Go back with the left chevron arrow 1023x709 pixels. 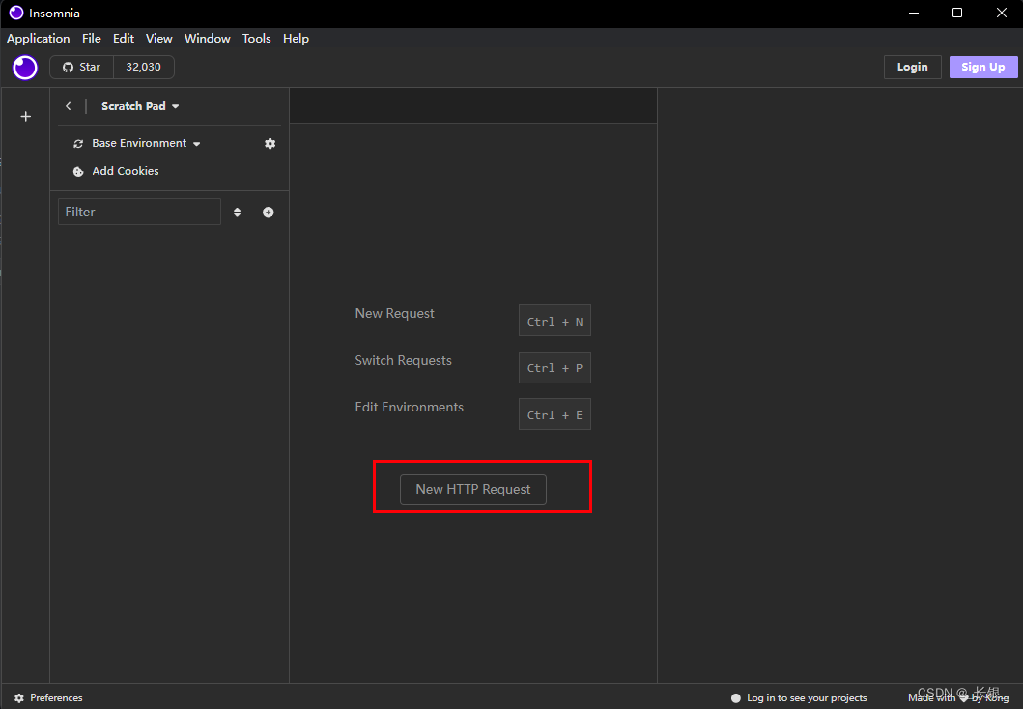(68, 105)
